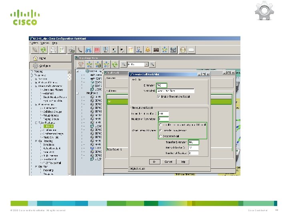
Task: Select Paging Groups in the tree
Action: point(51,119)
